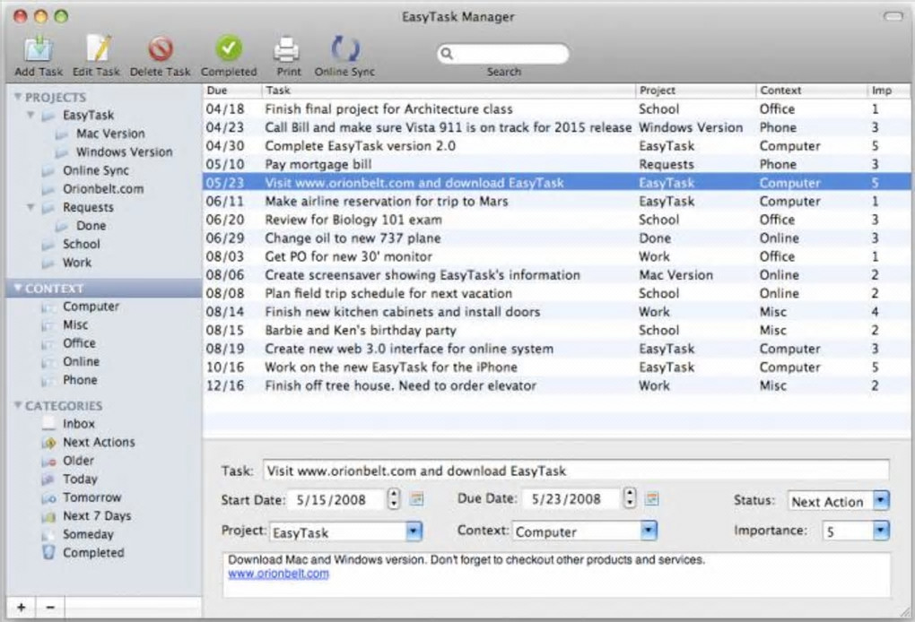915x622 pixels.
Task: Select task "Review for Biology 101 exam"
Action: coord(556,220)
